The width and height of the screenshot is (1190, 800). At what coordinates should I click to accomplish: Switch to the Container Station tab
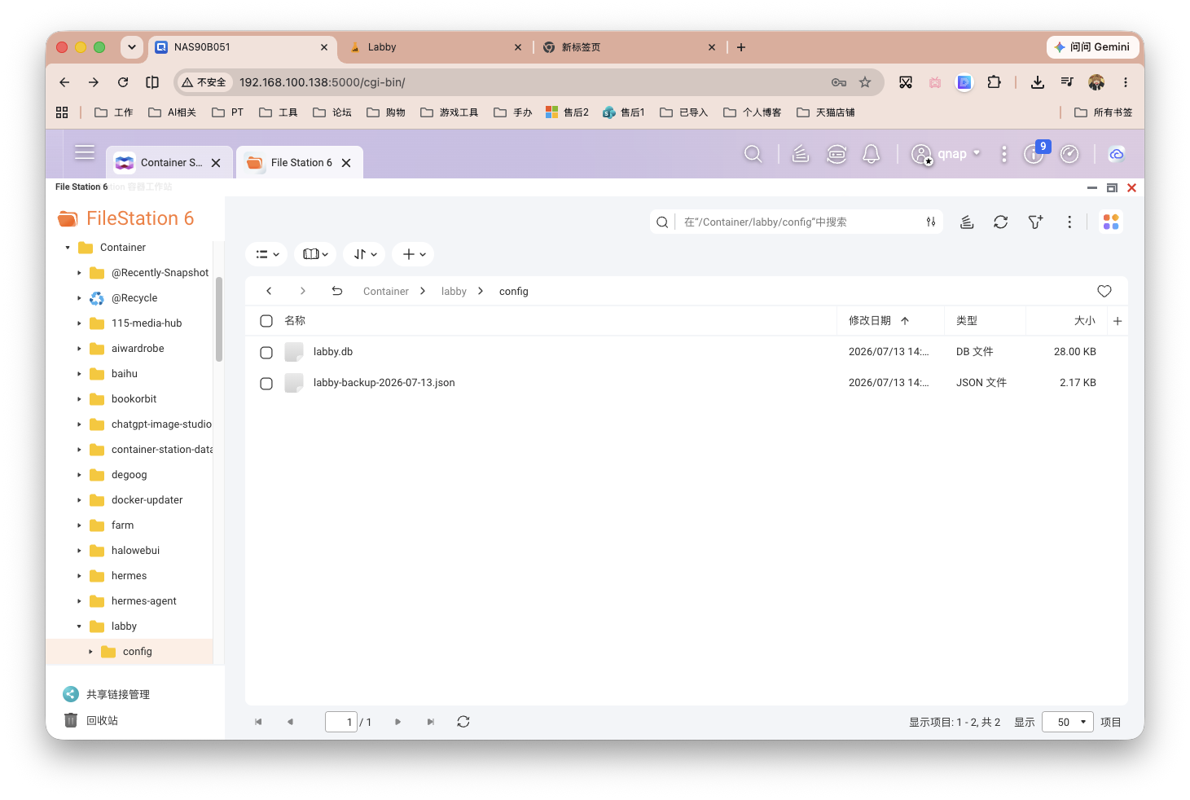pyautogui.click(x=169, y=162)
